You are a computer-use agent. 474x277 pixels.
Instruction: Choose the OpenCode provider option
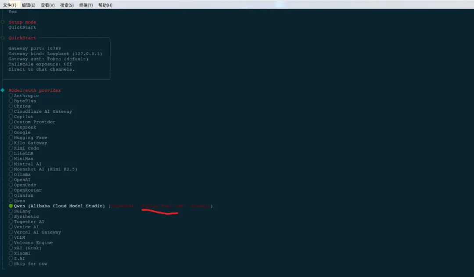(x=22, y=185)
